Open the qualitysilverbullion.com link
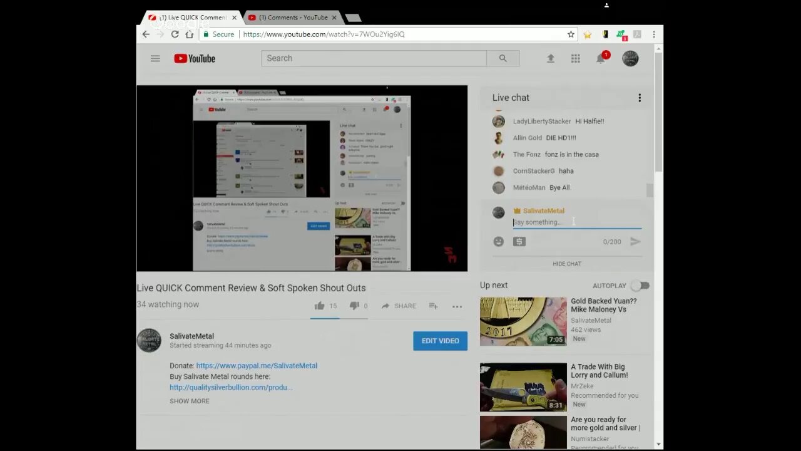Screen dimensions: 801x451 (x=231, y=387)
